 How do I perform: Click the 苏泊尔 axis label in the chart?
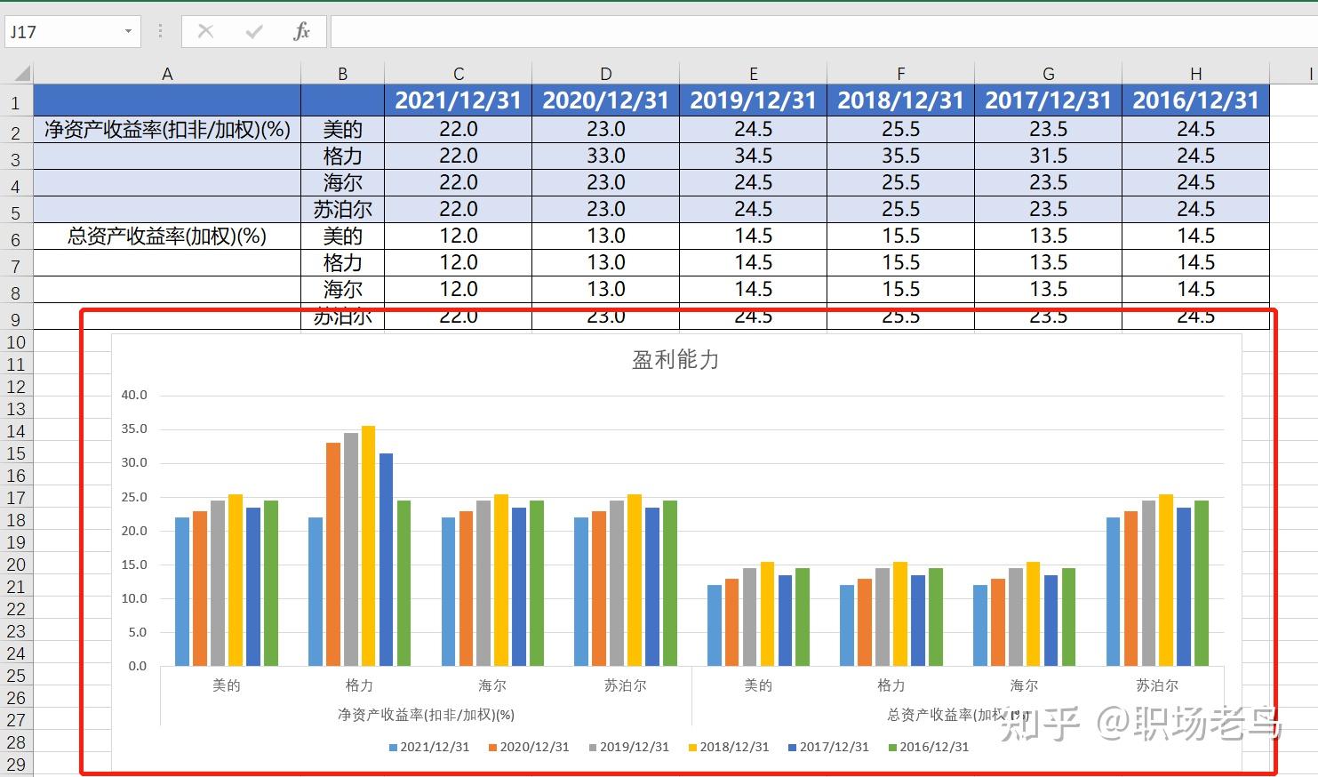pos(626,685)
